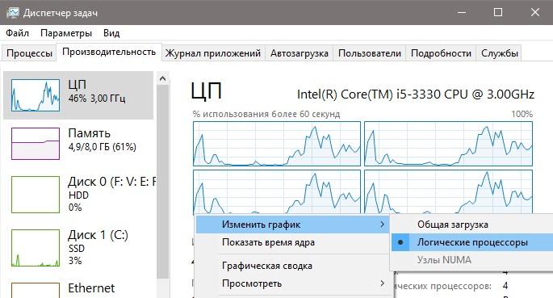Viewport: 553px width, 298px height.
Task: Click the sidebar scroll up arrow
Action: pos(162,78)
